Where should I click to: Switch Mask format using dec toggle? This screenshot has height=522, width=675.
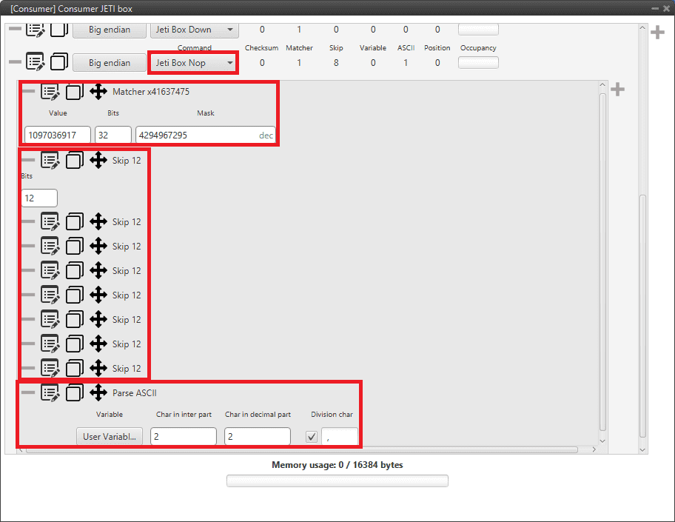click(266, 135)
